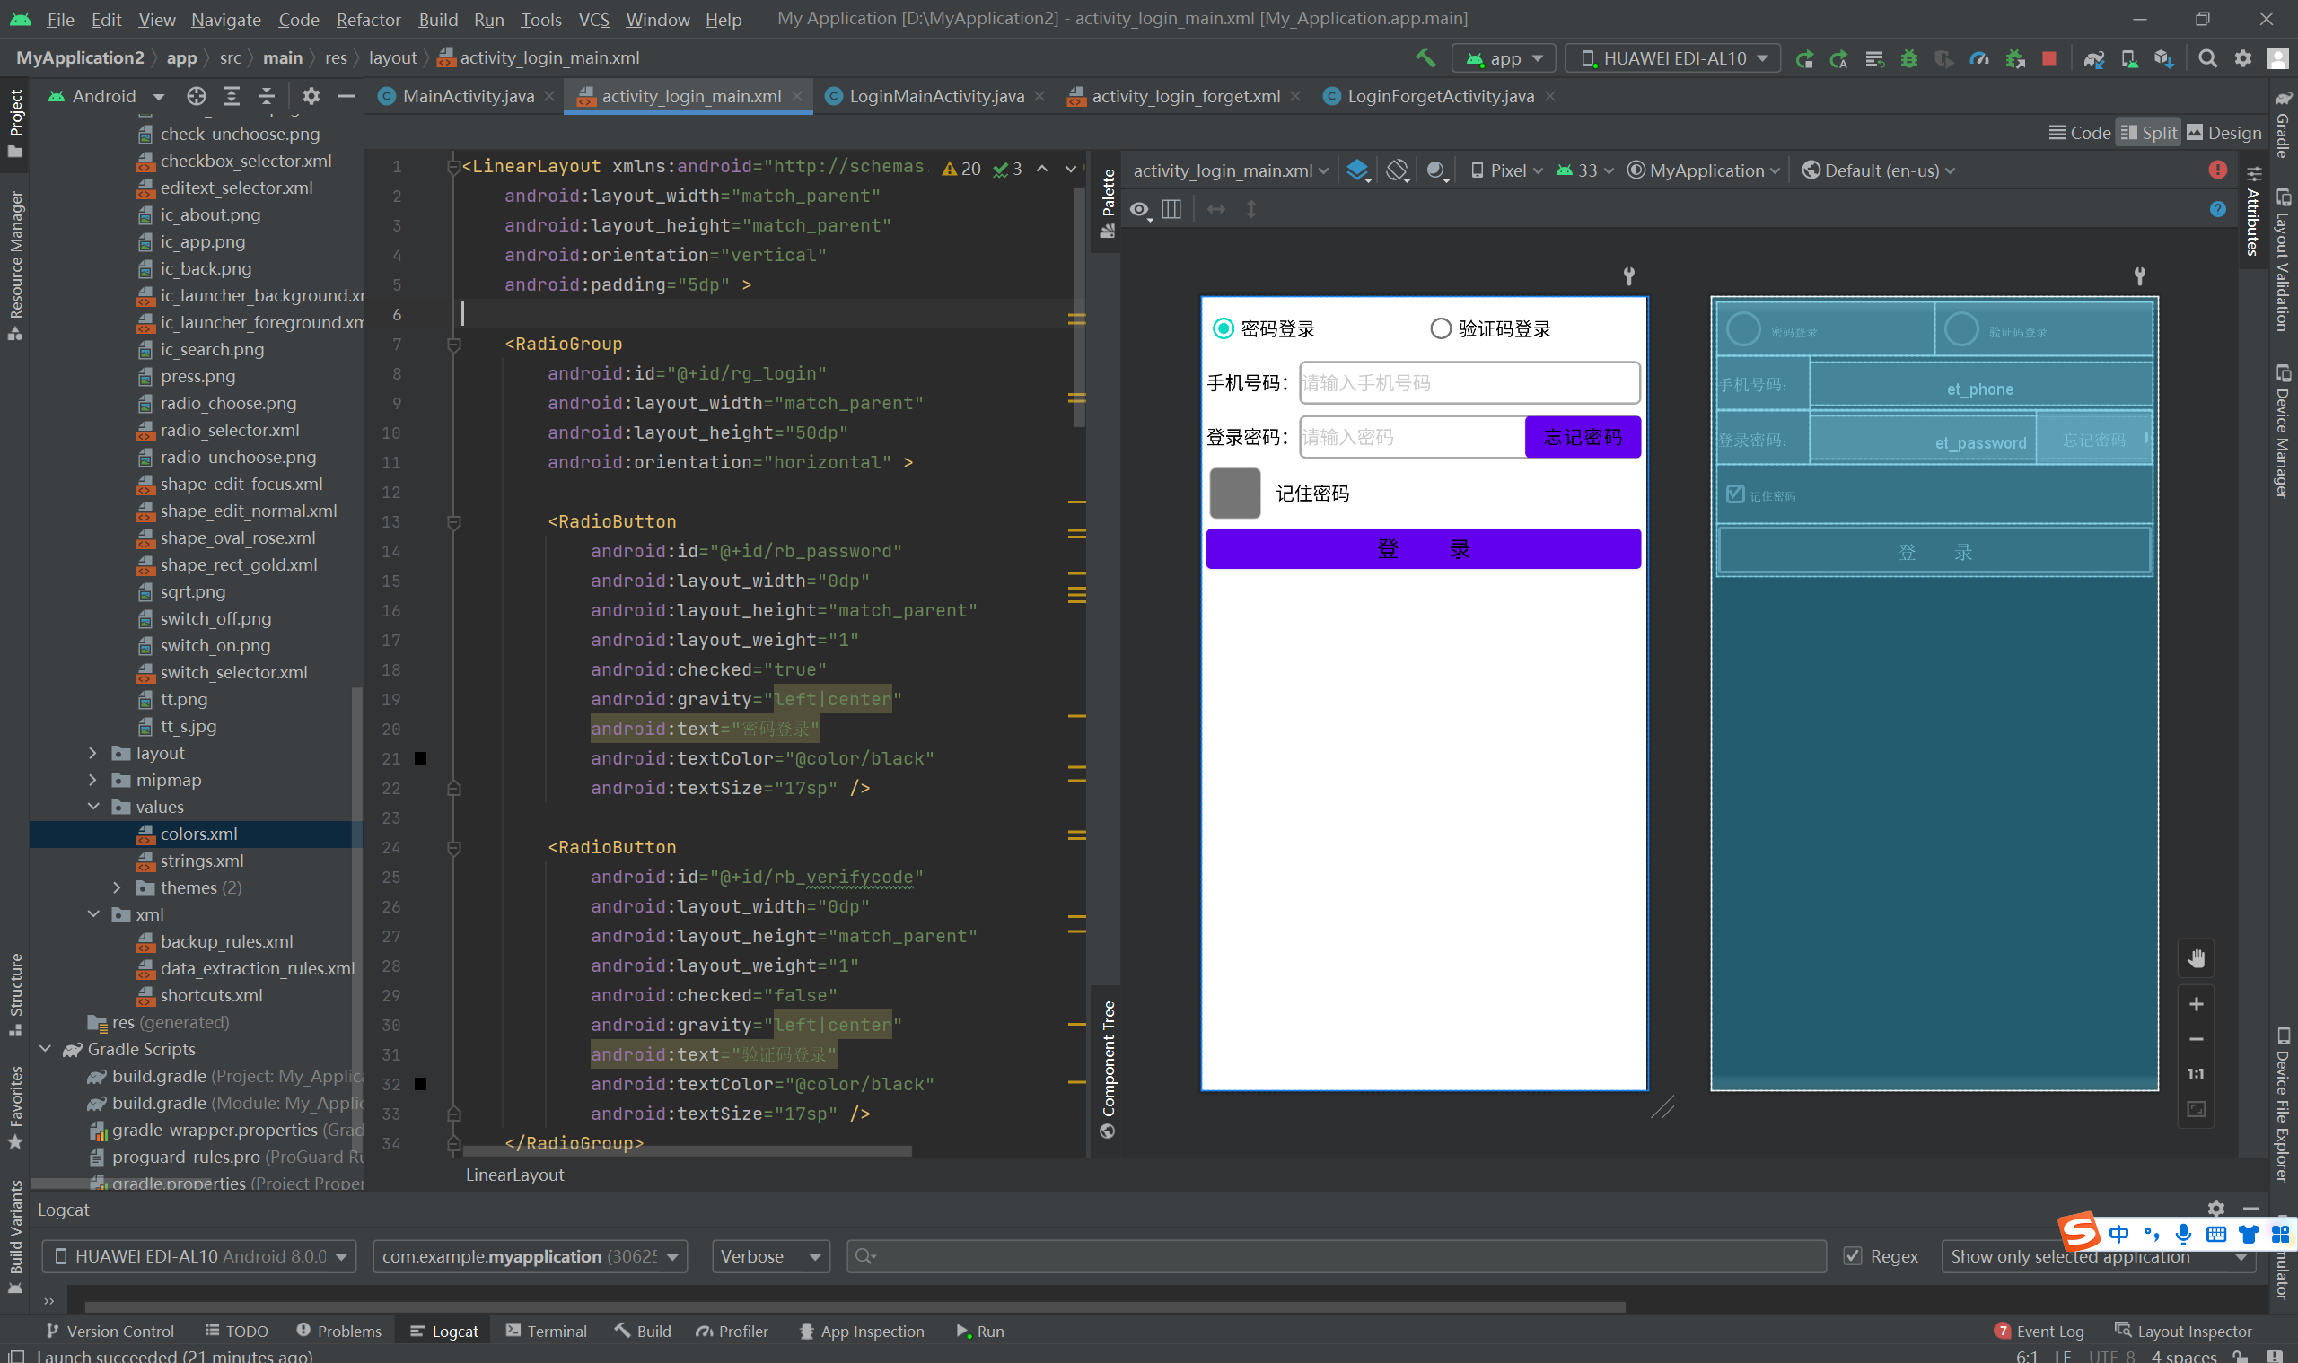Viewport: 2298px width, 1363px height.
Task: Open the Verbose log level dropdown
Action: coord(770,1255)
